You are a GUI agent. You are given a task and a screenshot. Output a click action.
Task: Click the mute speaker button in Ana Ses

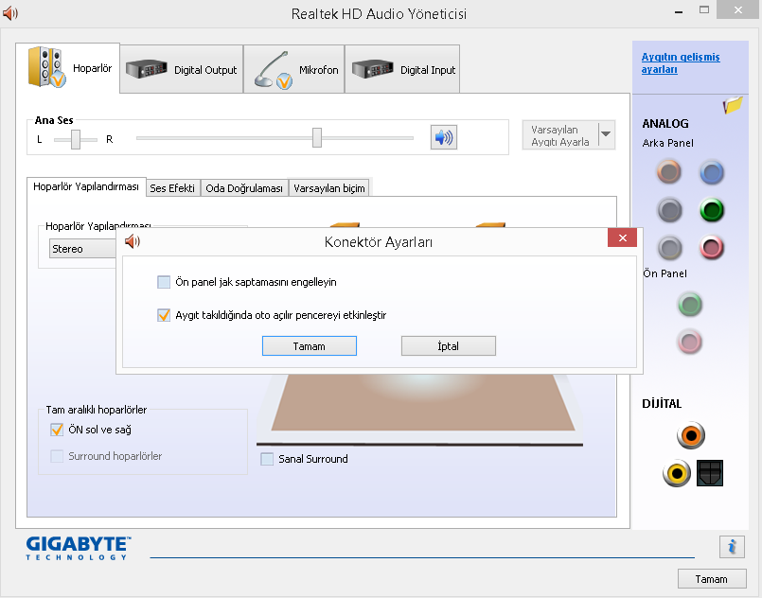pos(443,137)
